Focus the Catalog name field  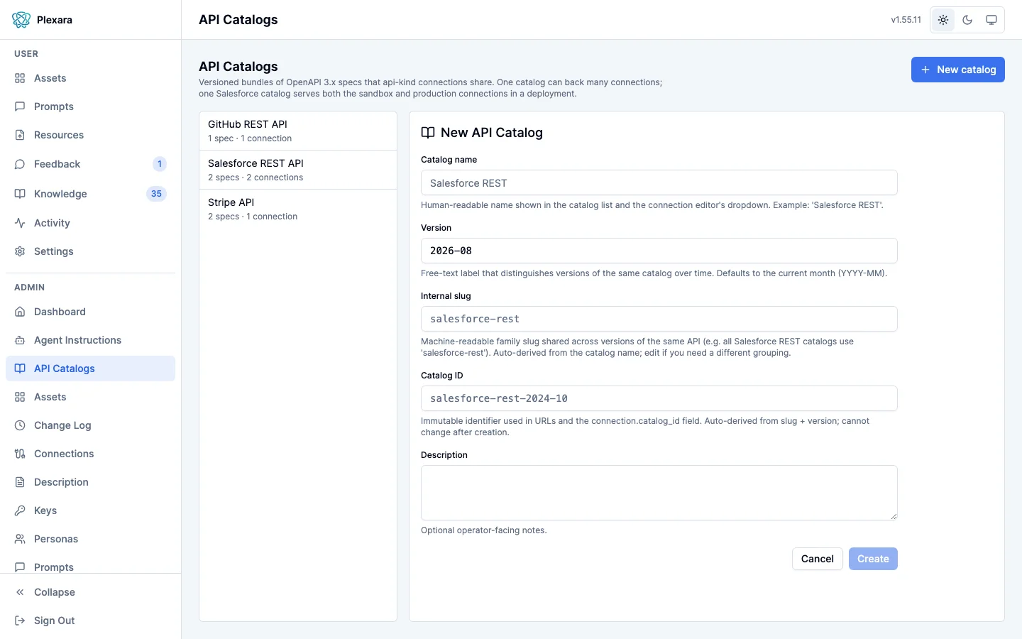[659, 182]
